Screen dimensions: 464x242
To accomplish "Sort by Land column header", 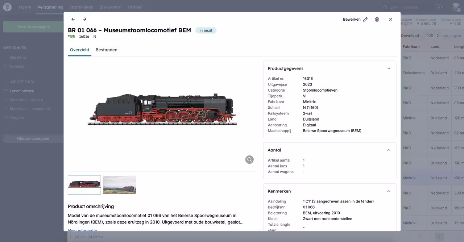I will (x=435, y=47).
